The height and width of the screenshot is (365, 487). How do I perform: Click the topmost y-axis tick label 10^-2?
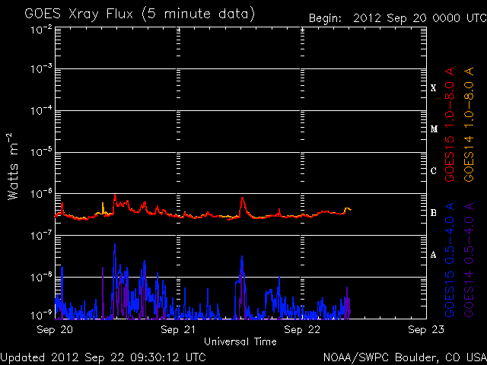click(x=38, y=29)
